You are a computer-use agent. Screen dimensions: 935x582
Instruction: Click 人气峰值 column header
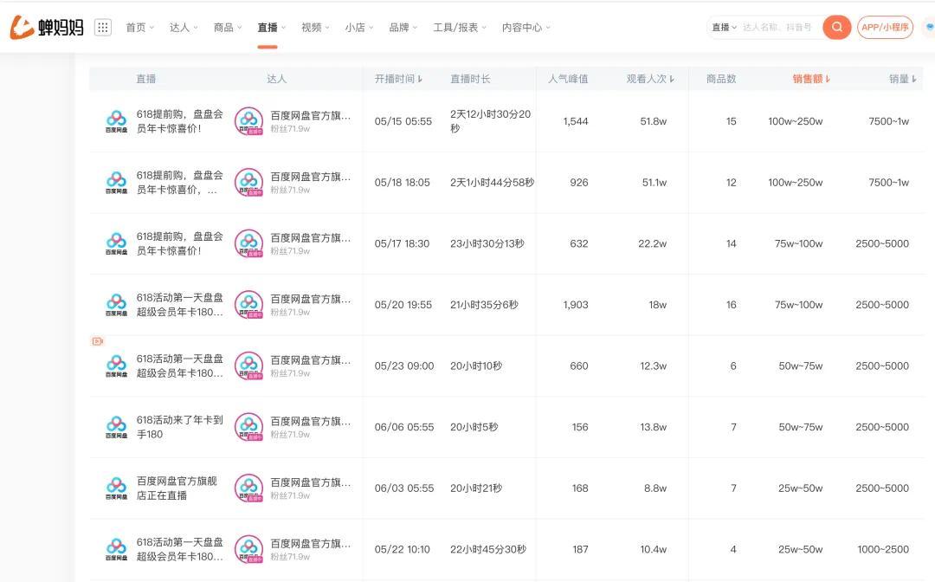[568, 79]
